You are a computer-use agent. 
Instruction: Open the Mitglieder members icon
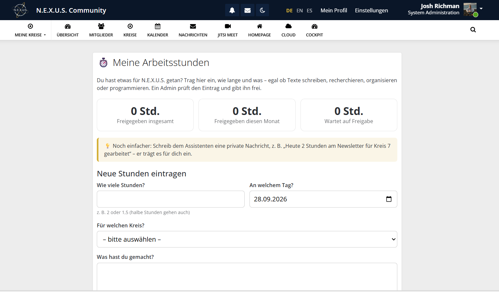(101, 26)
